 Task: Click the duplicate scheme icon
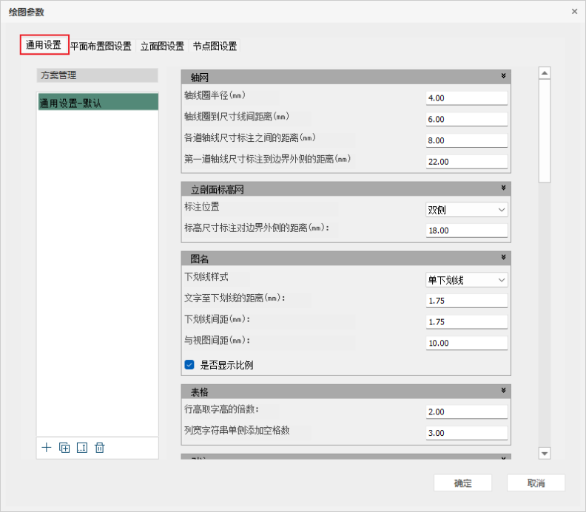[64, 447]
